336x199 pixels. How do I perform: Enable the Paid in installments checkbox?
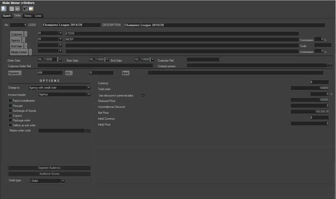(x=10, y=100)
